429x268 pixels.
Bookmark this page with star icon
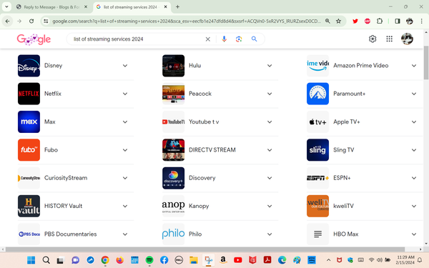(x=338, y=21)
